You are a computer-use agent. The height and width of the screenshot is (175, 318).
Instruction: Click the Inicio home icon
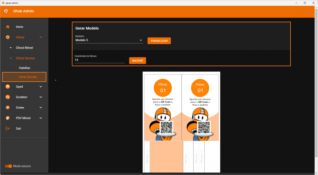click(8, 27)
